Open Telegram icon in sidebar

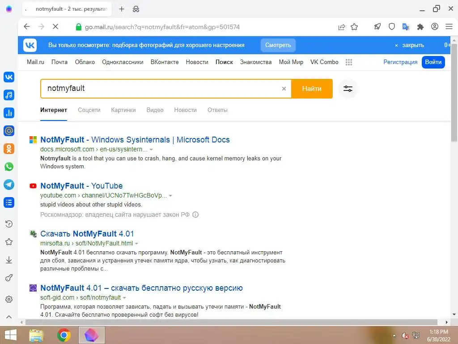[9, 185]
